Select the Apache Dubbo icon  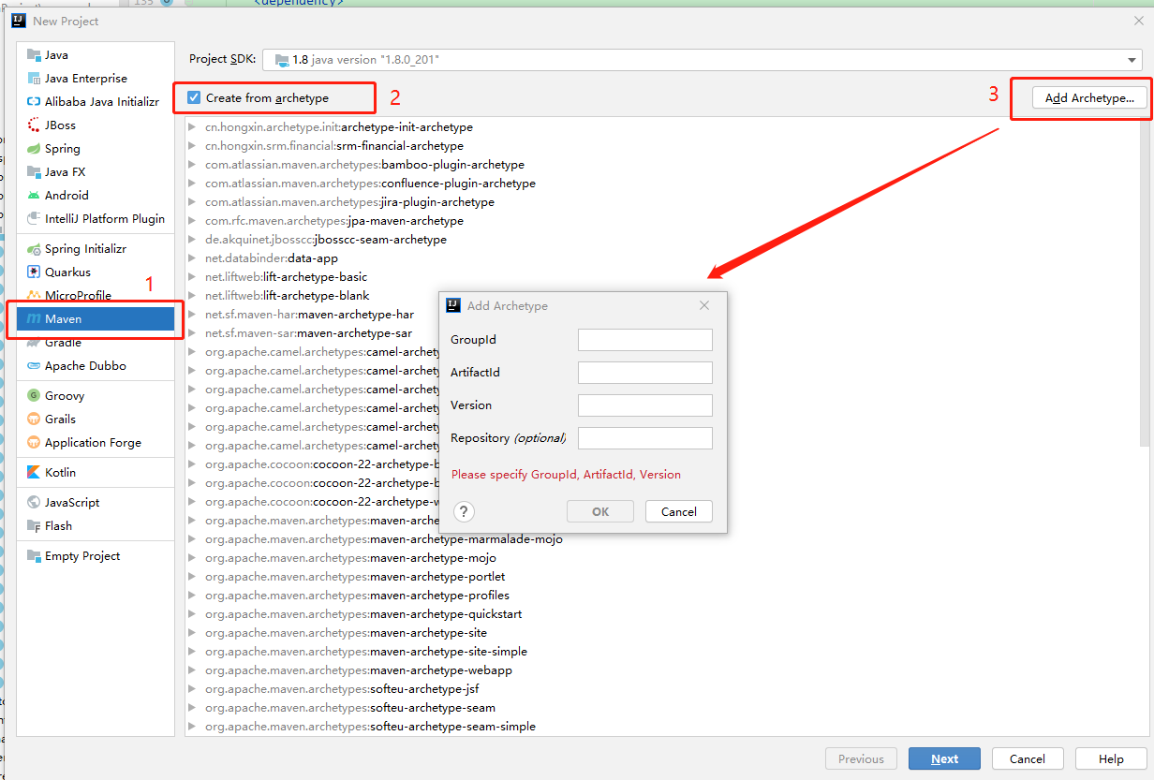(x=35, y=366)
